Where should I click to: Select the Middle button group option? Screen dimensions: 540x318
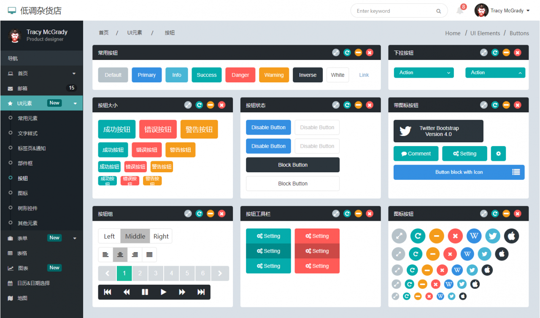click(x=135, y=236)
